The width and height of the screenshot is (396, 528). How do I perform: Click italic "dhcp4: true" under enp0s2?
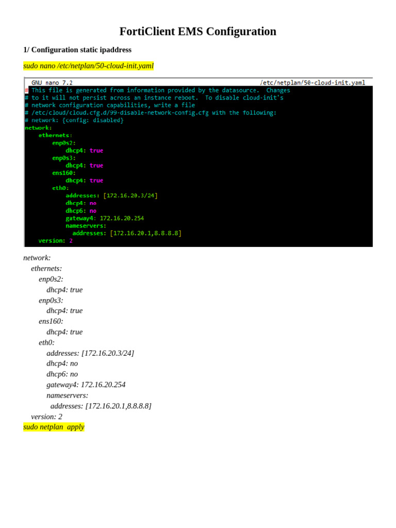(64, 290)
